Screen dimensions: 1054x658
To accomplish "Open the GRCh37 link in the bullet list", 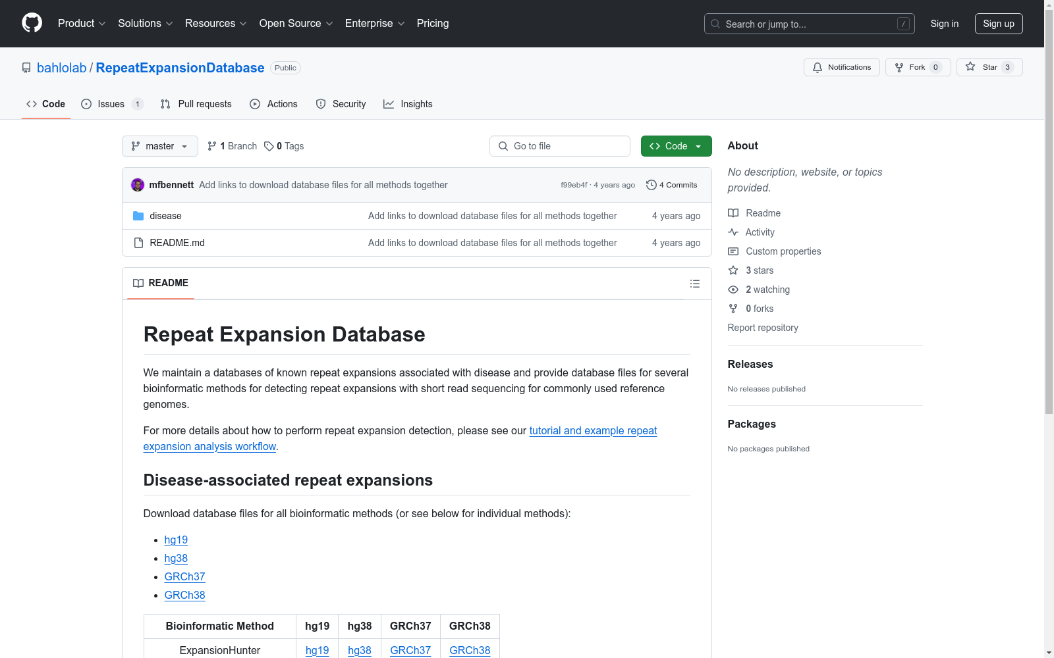I will [x=185, y=576].
